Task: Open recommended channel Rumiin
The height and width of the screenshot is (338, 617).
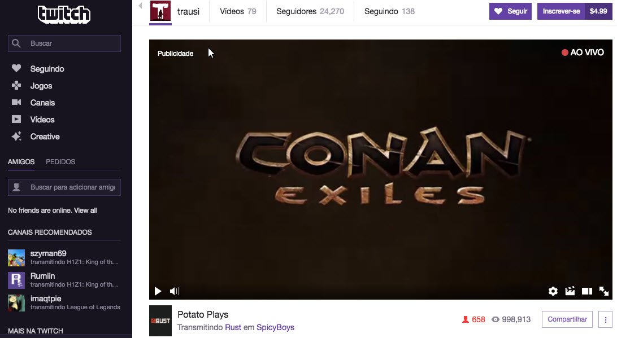Action: (64, 280)
